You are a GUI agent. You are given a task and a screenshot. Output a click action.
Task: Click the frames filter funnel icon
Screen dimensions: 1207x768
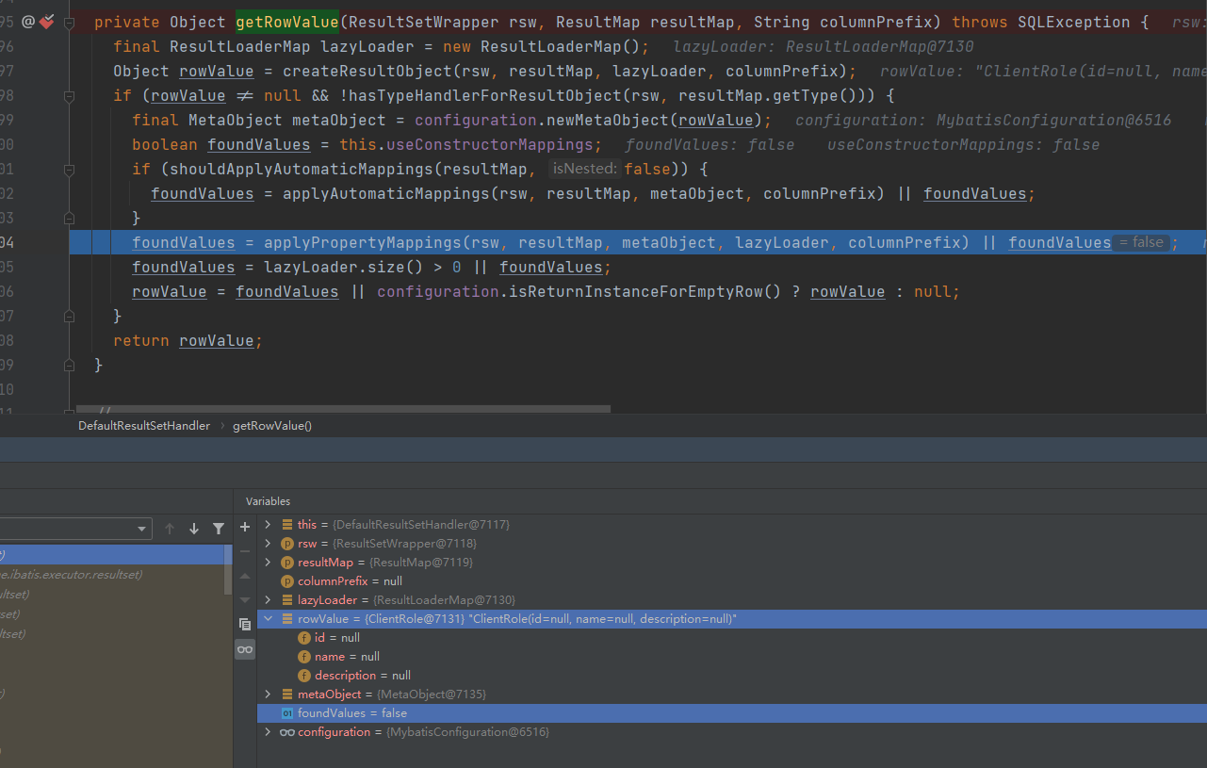pyautogui.click(x=219, y=529)
